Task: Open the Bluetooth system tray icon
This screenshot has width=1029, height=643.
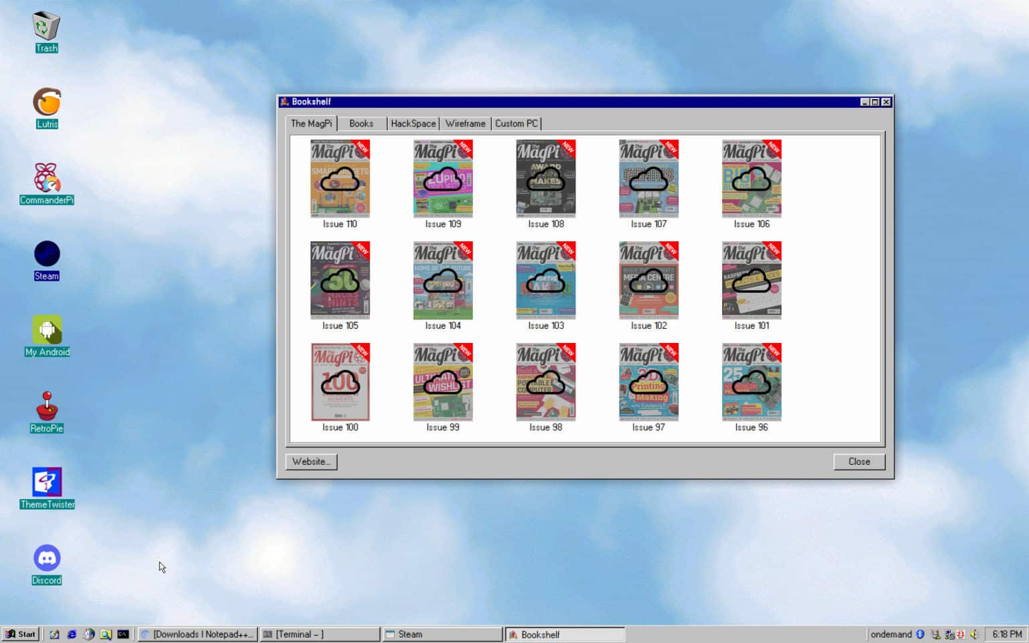Action: point(920,634)
